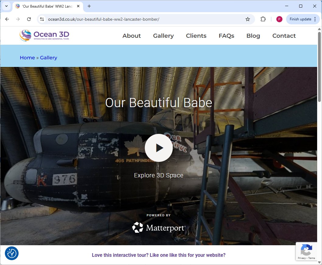Click the Finish update button
The image size is (322, 265).
(300, 19)
